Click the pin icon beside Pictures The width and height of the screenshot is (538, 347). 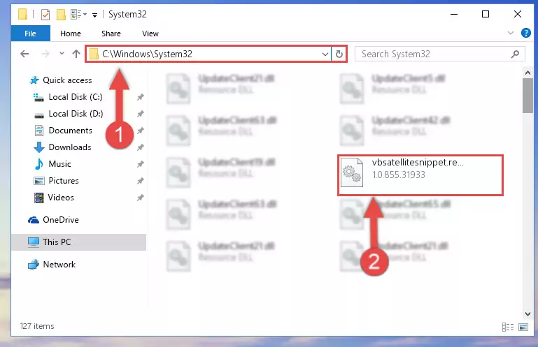(x=141, y=181)
